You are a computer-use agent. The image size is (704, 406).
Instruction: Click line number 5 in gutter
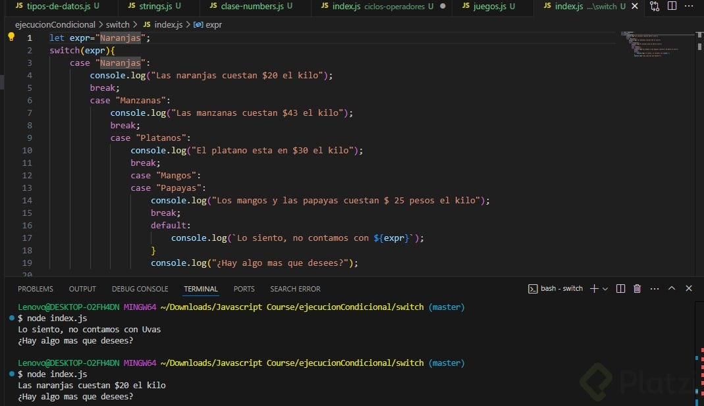coord(29,88)
